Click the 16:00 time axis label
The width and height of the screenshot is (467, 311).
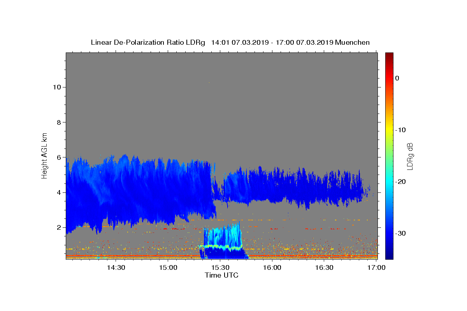tap(272, 267)
